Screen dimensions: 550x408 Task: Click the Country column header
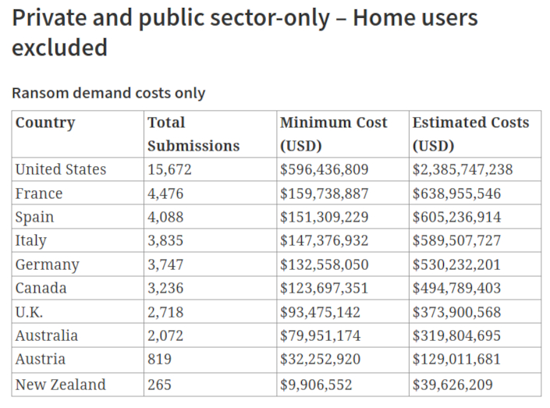pyautogui.click(x=45, y=123)
